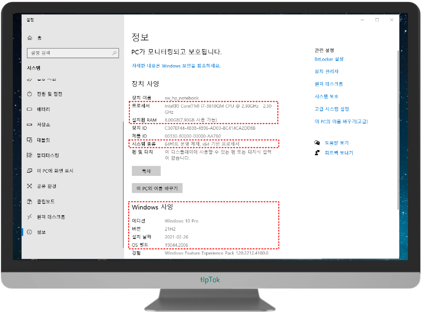Open 피드백 보내기 link

point(339,153)
